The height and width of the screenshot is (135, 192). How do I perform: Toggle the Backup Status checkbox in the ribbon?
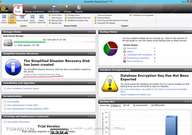pyautogui.click(x=50, y=20)
